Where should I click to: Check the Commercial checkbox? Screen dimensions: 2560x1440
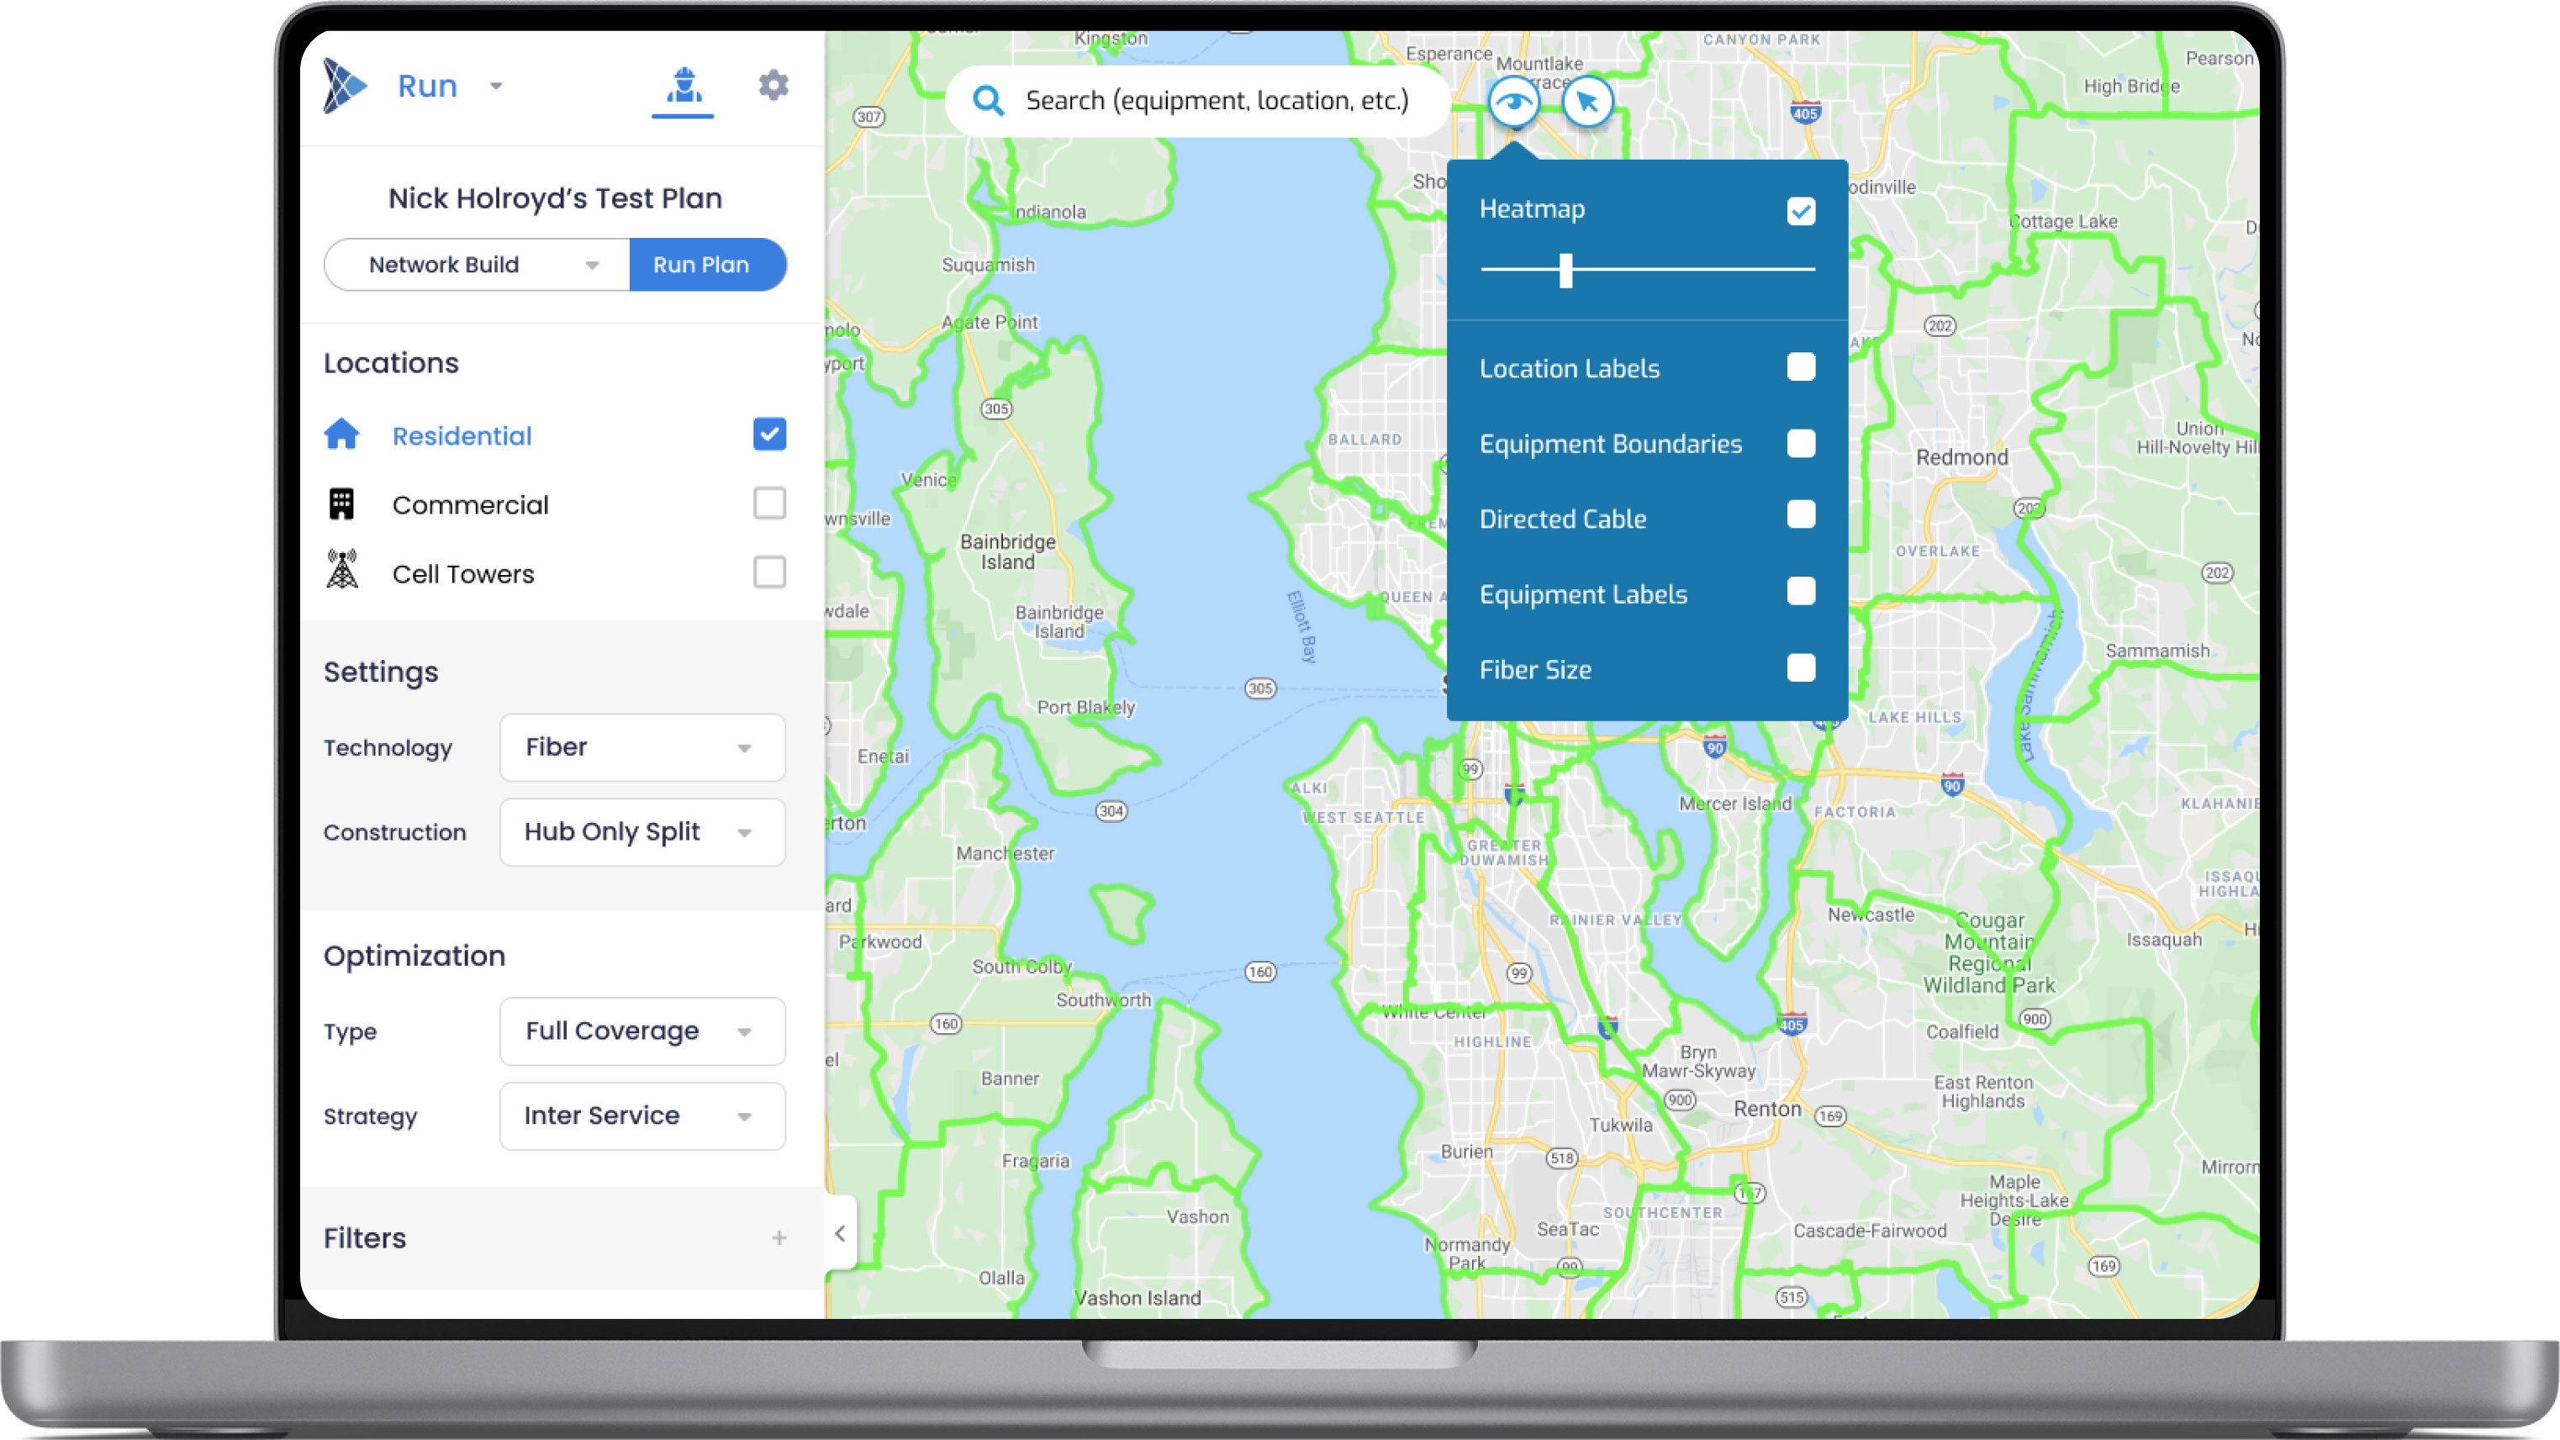769,503
